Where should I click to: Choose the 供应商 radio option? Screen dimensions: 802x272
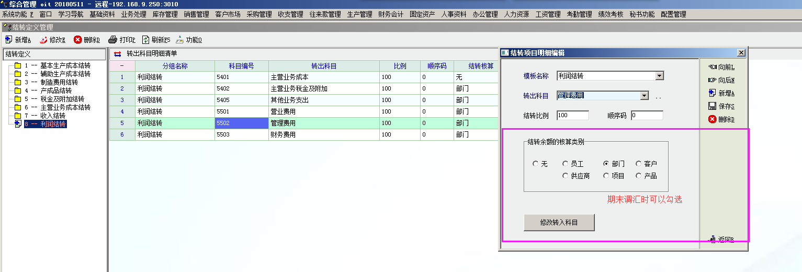point(566,176)
